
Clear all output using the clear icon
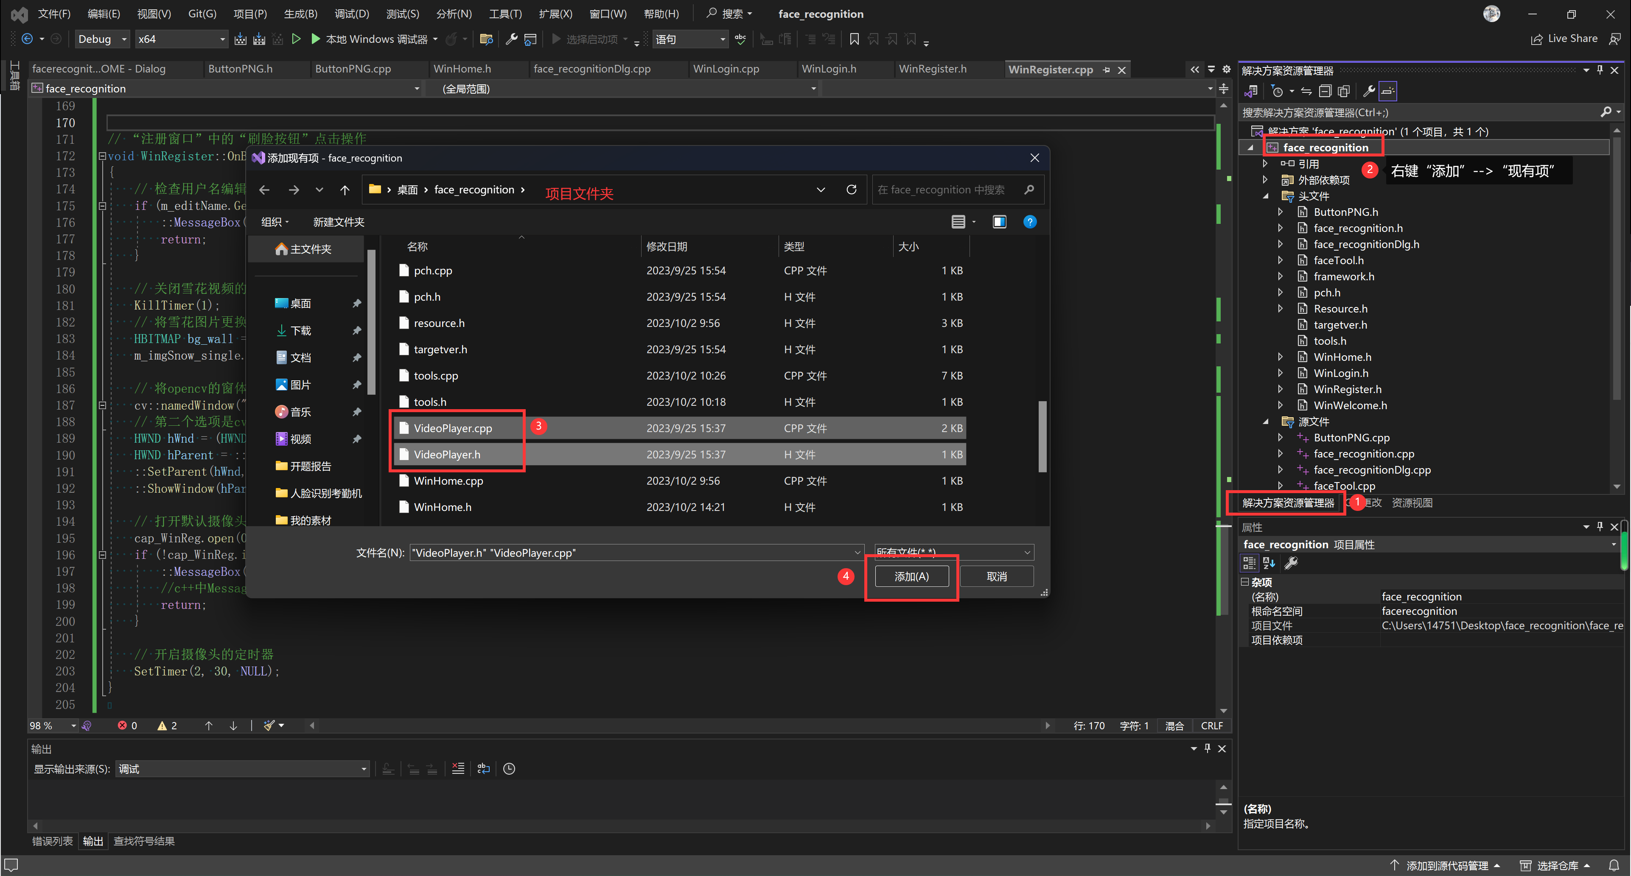(458, 769)
